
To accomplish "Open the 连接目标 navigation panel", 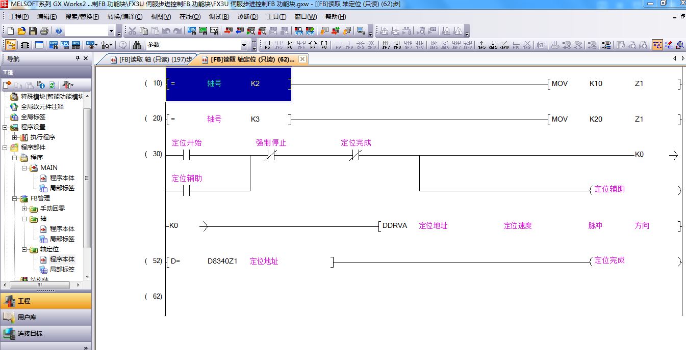I will tap(30, 334).
